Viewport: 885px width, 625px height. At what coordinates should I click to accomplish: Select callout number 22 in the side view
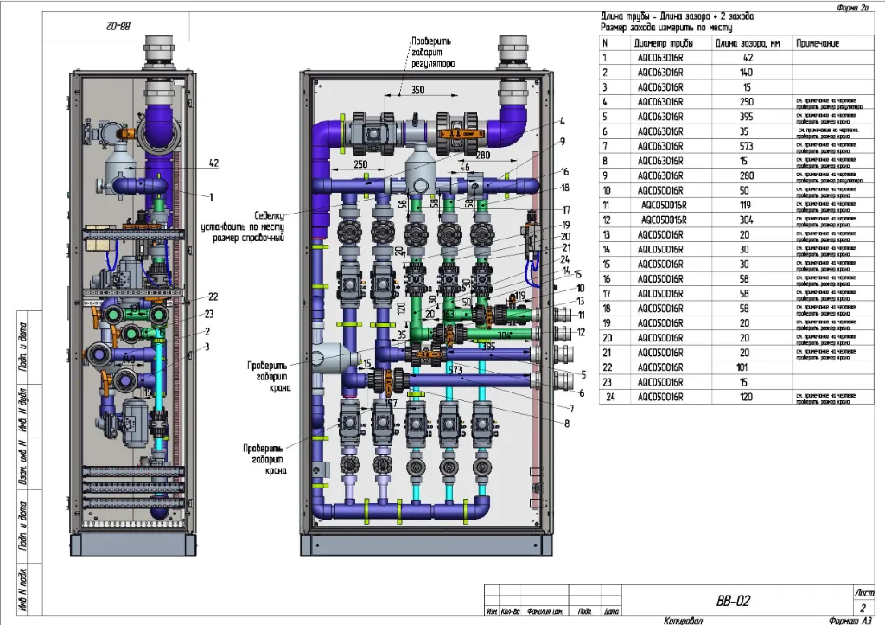[x=213, y=297]
